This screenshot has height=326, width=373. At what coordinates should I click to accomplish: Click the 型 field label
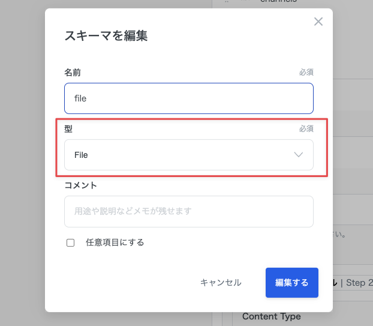click(68, 128)
